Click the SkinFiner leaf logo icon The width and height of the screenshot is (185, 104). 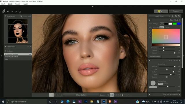[x=4, y=11]
